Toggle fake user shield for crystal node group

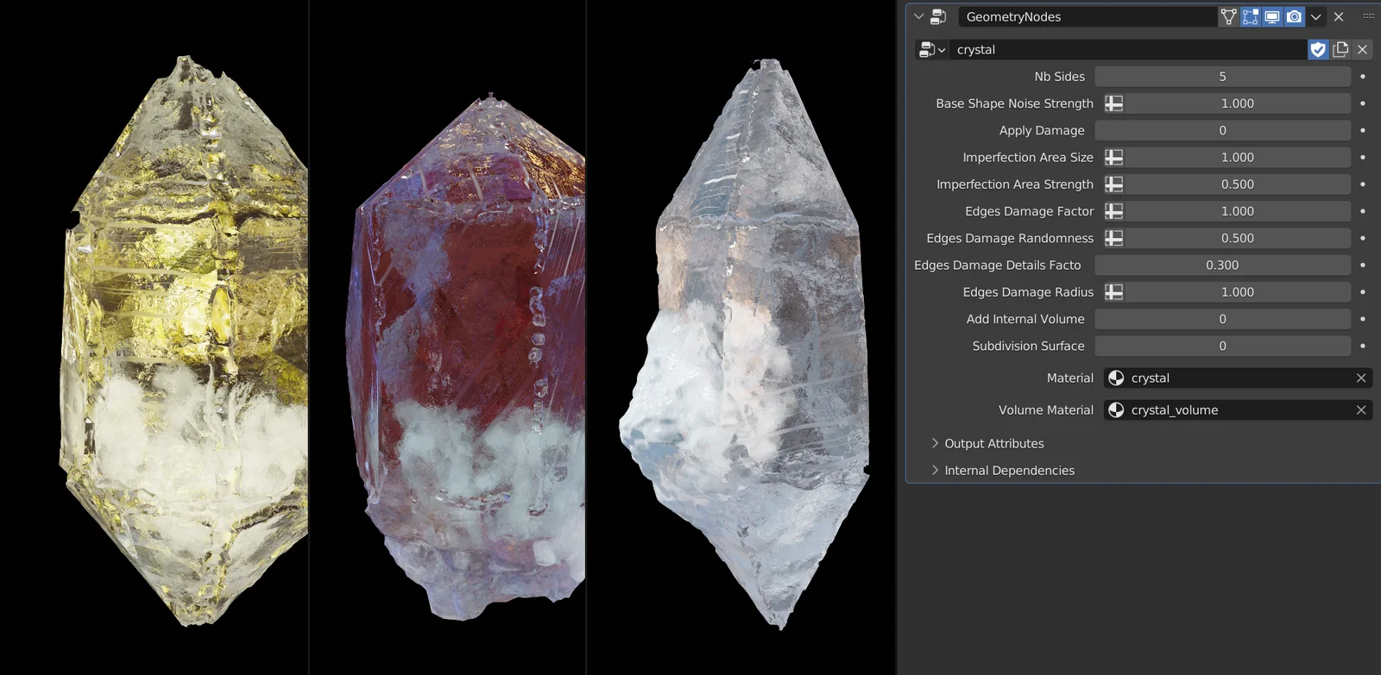(1318, 49)
